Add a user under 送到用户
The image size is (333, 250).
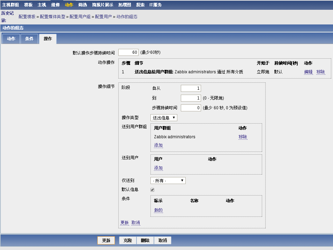[158, 168]
